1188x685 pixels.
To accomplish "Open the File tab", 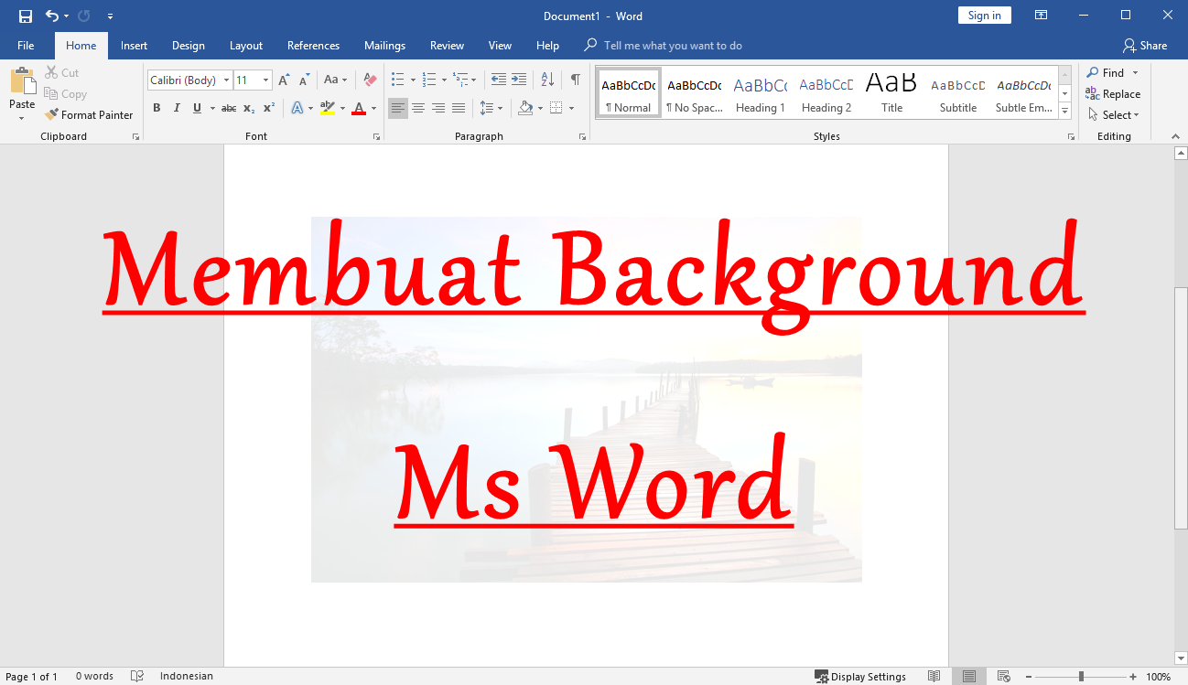I will (x=26, y=45).
